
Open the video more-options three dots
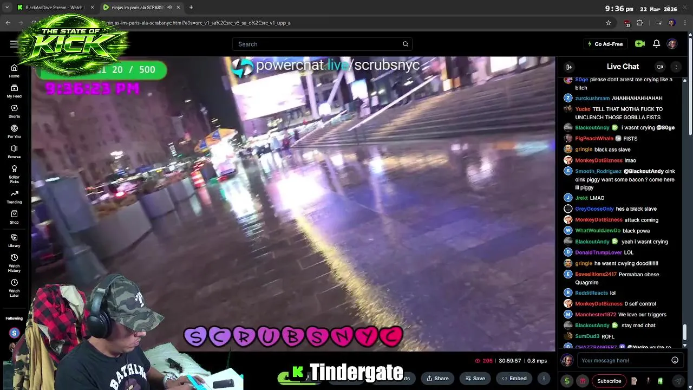point(544,378)
